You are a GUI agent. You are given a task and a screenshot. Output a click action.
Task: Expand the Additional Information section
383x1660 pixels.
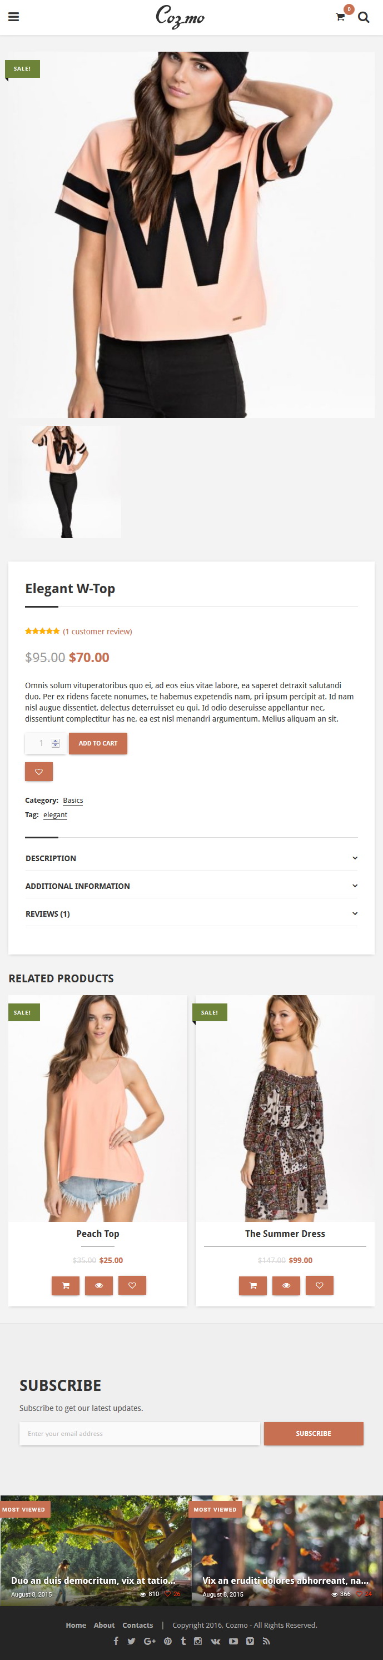click(x=191, y=886)
